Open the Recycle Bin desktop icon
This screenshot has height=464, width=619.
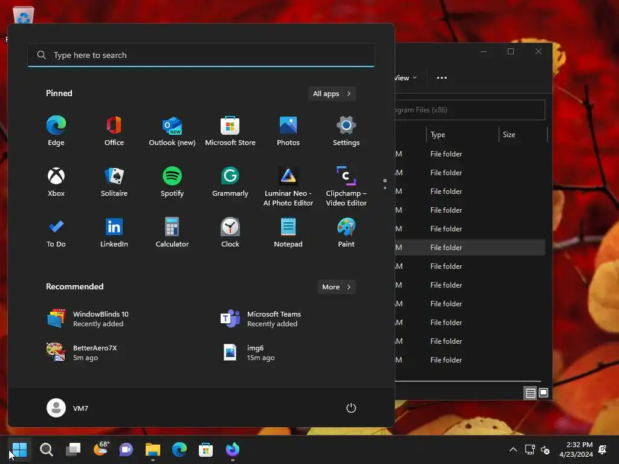coord(24,16)
